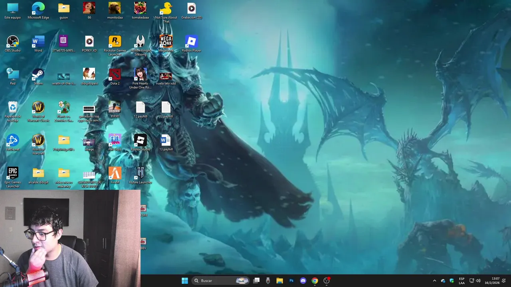Select the alcalde dibujit folder
This screenshot has width=511, height=287.
pos(38,176)
